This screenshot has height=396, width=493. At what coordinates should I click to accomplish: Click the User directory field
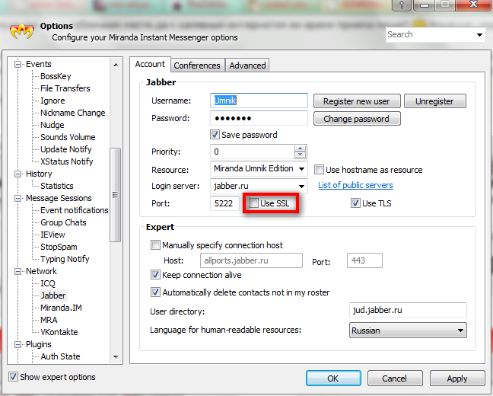tap(408, 310)
